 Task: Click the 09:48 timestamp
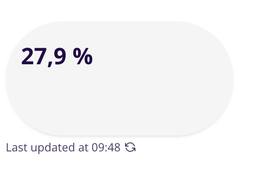pos(106,148)
